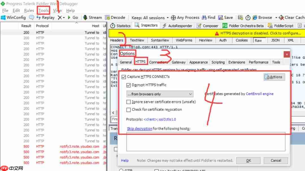Check Ignore server certificate errors
This screenshot has width=305, height=171.
pos(129,102)
